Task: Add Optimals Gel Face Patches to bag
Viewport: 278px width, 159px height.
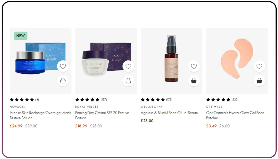Action: 259,81
